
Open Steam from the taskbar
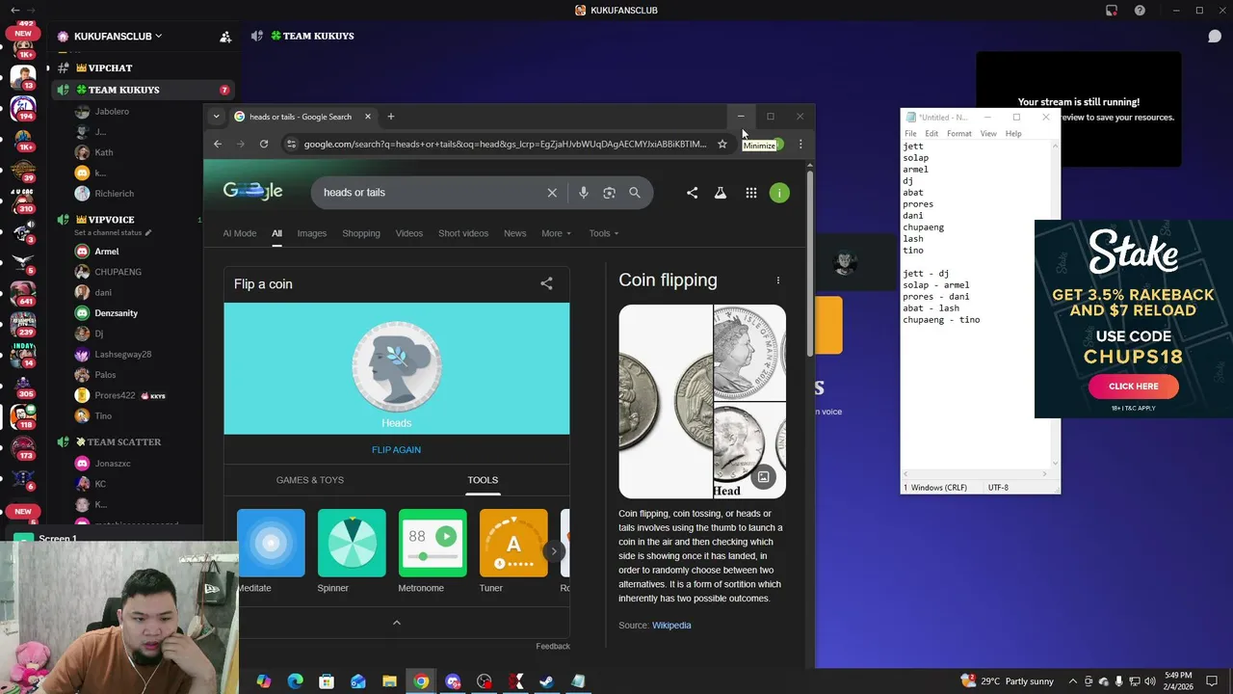546,681
